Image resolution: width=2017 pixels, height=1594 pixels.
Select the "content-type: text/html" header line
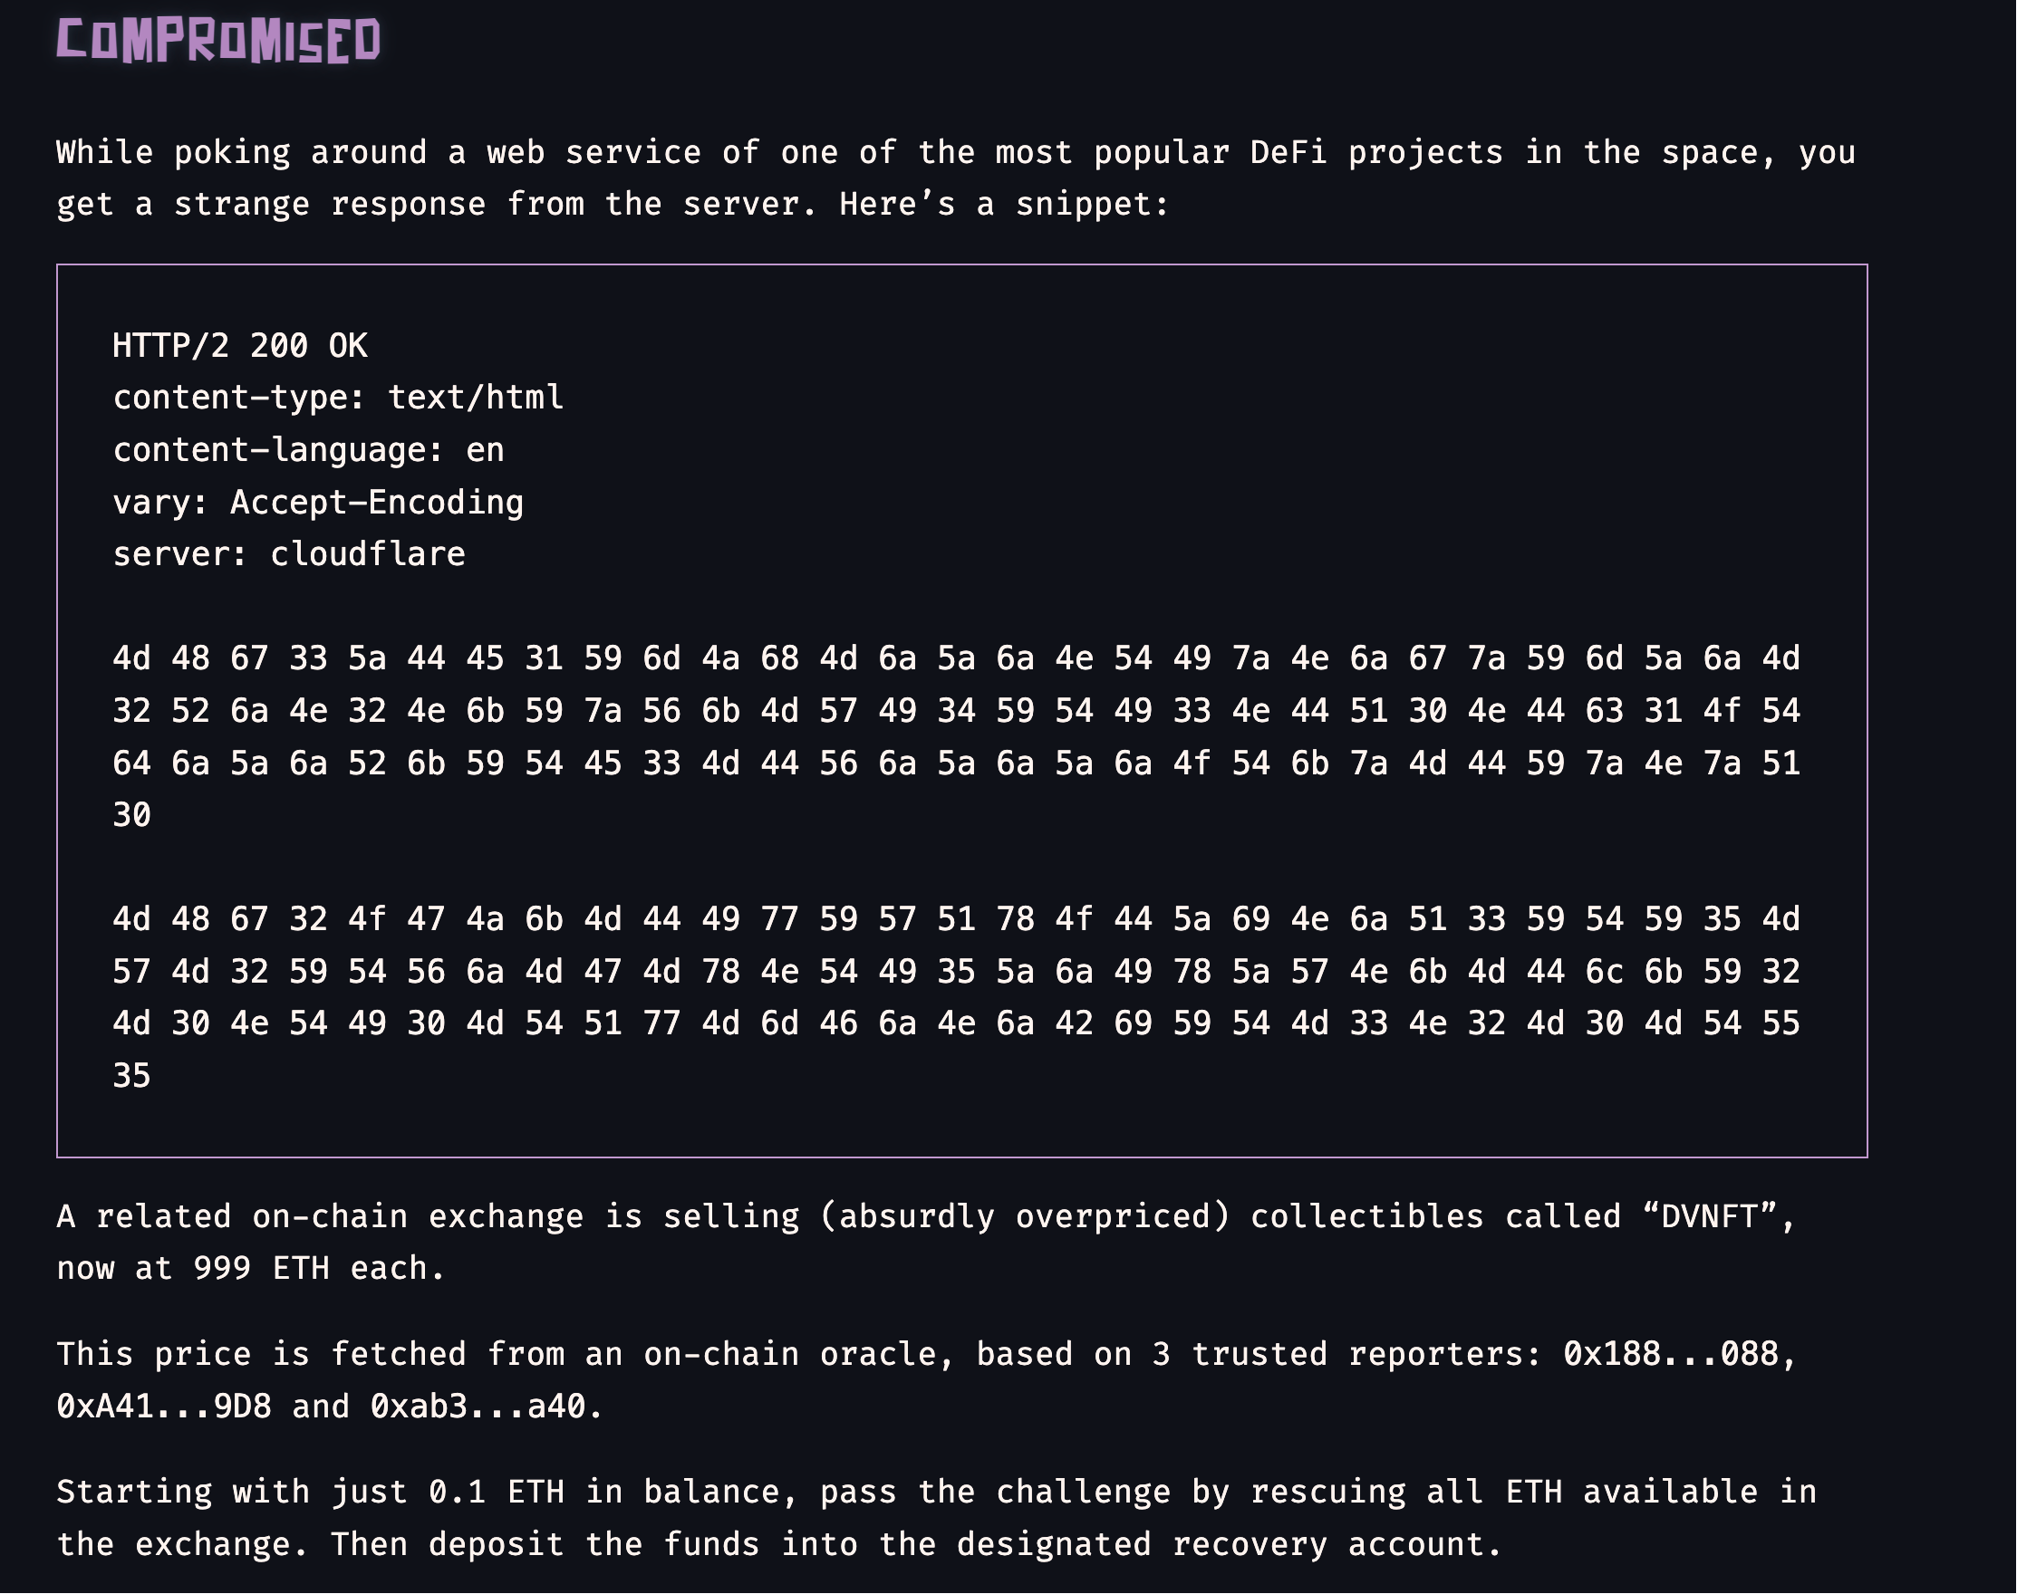click(338, 398)
